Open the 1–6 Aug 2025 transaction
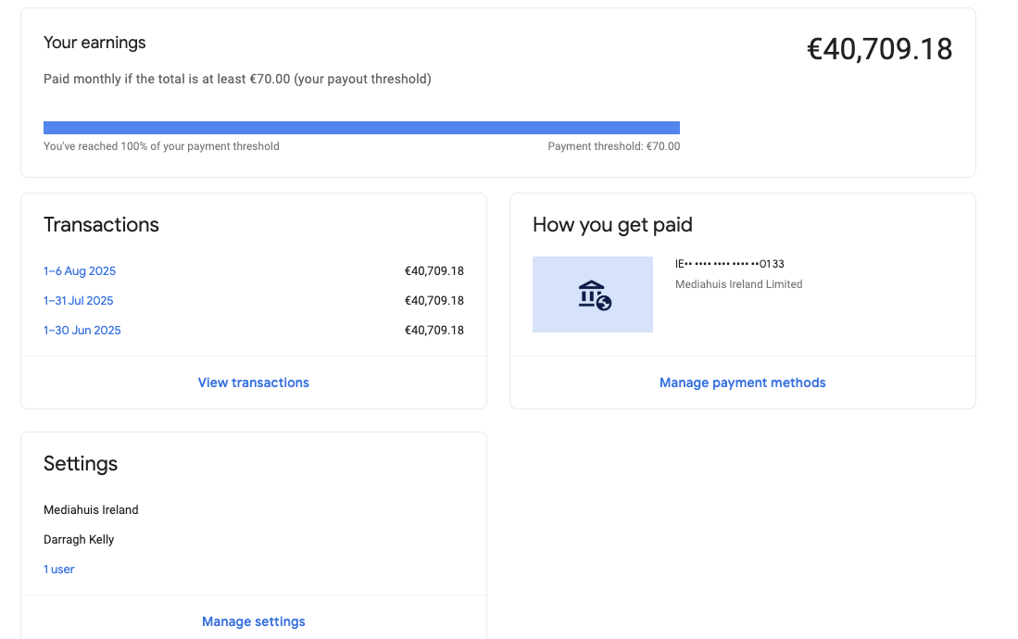Viewport: 1018px width, 639px height. click(80, 271)
